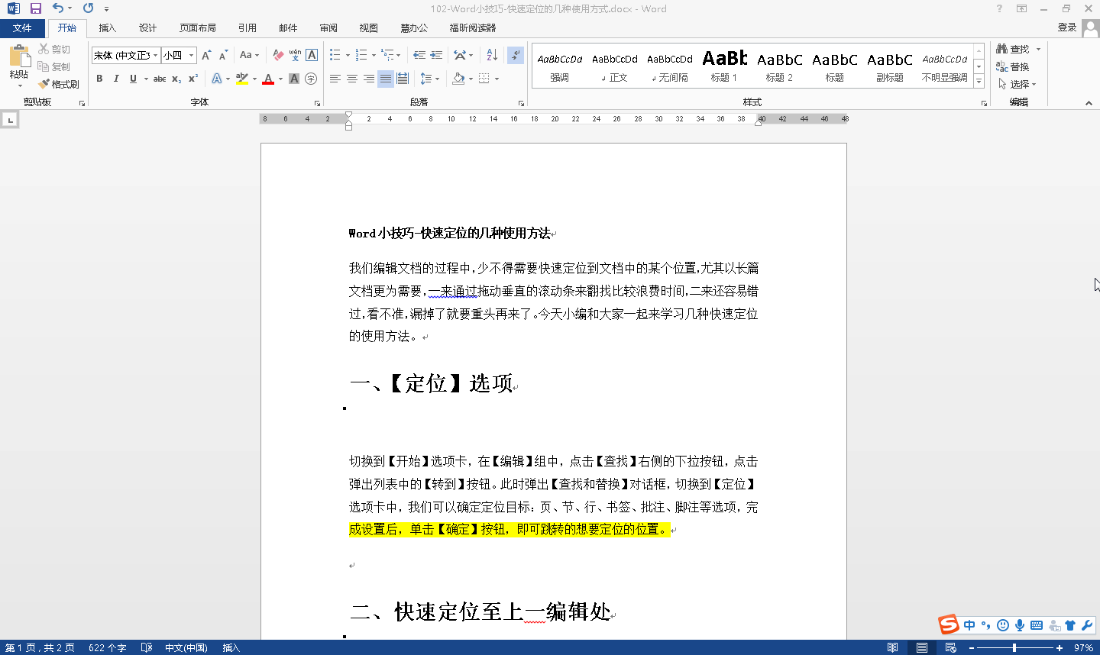The height and width of the screenshot is (655, 1100).
Task: Click the Sogou microphone voice input icon
Action: (x=1020, y=625)
